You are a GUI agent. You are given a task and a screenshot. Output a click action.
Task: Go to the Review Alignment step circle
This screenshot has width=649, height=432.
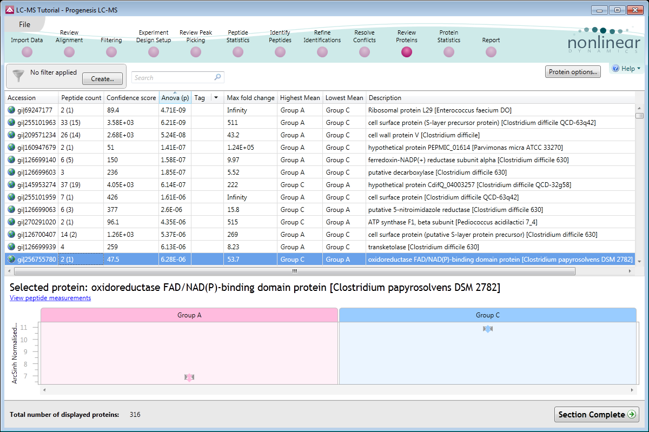[69, 52]
